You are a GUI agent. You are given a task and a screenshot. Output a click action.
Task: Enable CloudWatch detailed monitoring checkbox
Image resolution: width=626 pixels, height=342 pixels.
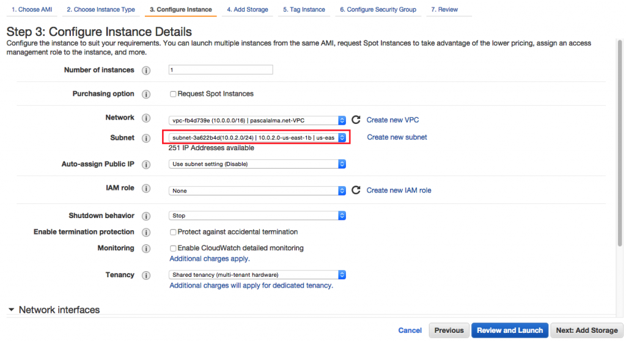(173, 249)
